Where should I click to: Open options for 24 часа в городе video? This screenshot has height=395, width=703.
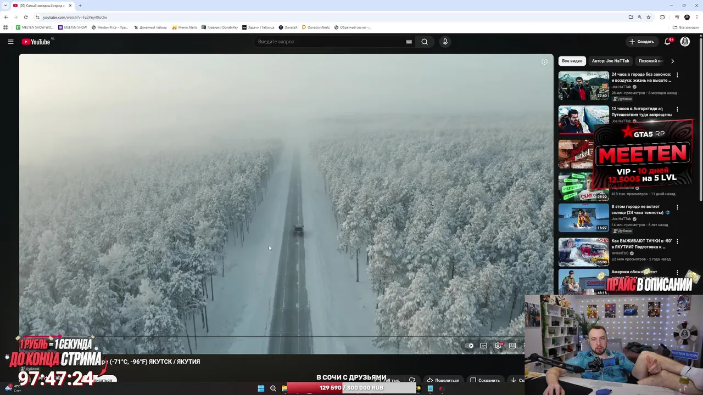click(x=677, y=75)
